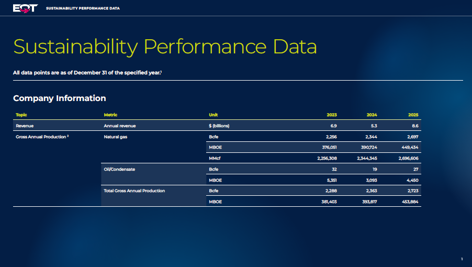Click revenue value '6.9' for 2023

click(333, 126)
